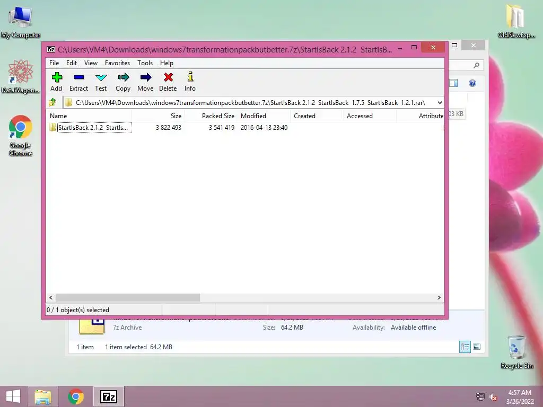
Task: Open My Computer desktop icon
Action: (x=21, y=23)
